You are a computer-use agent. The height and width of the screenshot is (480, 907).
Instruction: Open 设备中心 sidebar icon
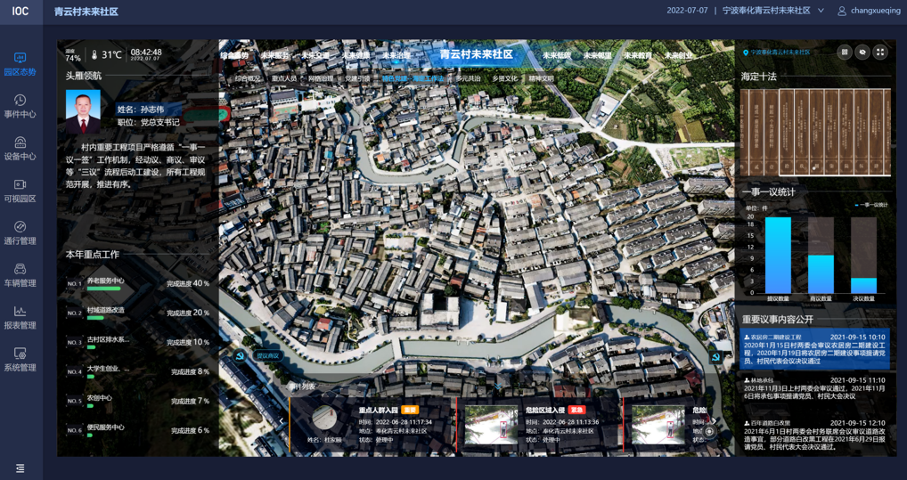coord(20,142)
